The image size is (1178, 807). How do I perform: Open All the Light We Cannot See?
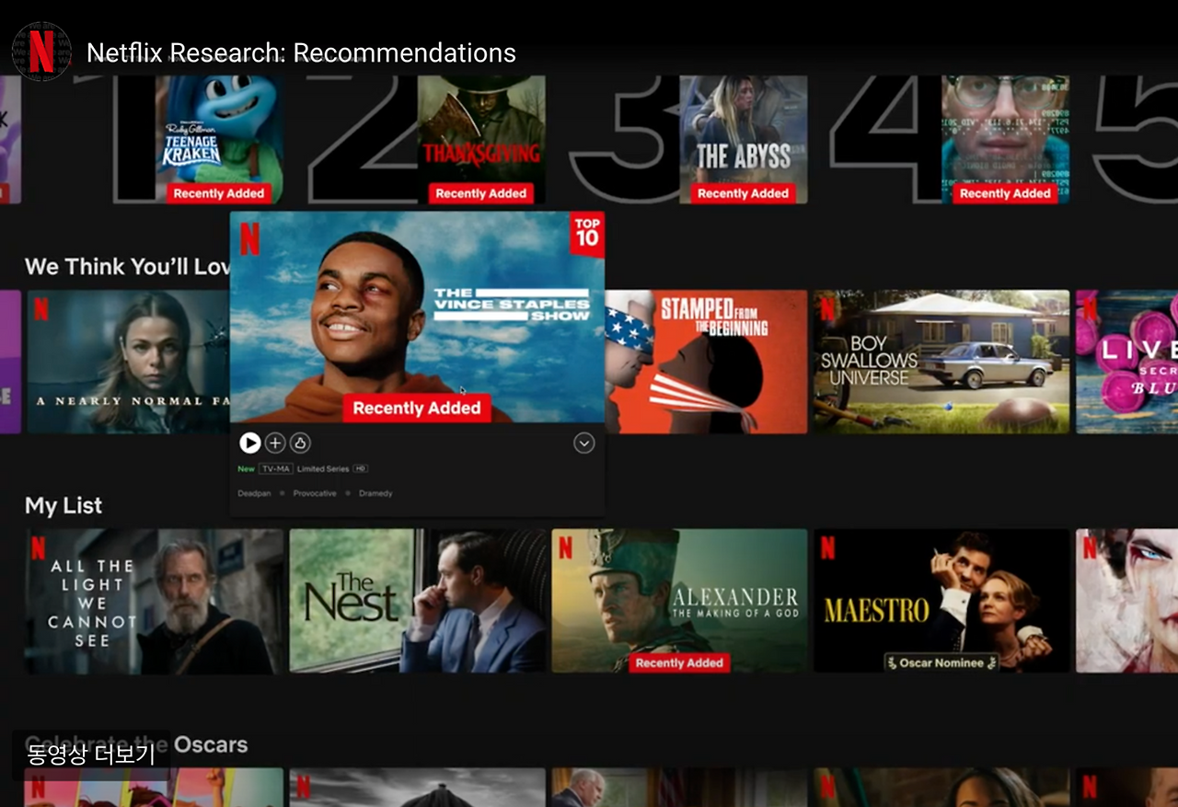(154, 601)
